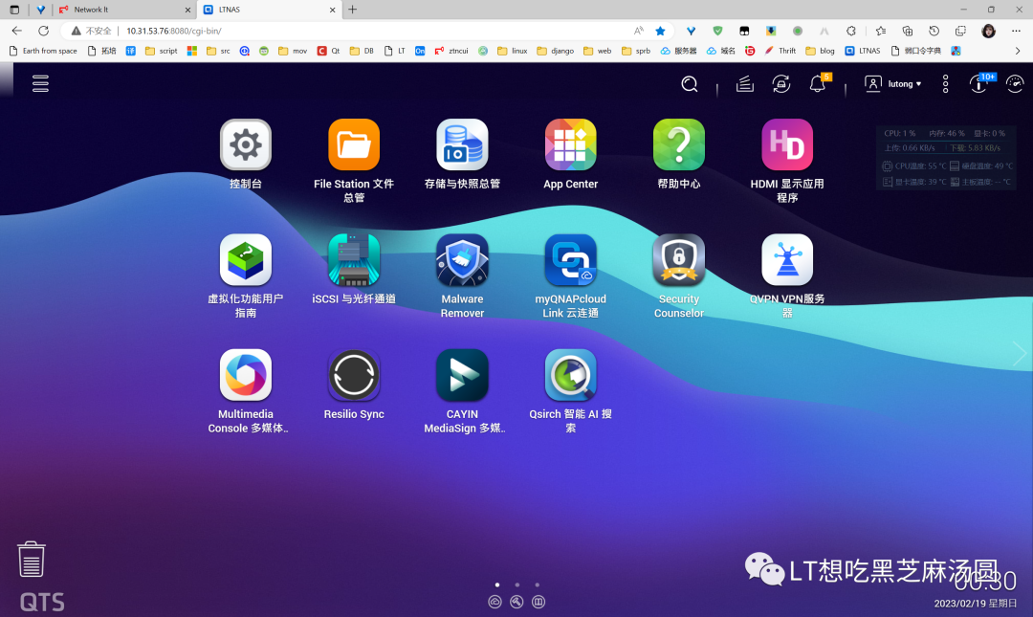Open the QTS recycle bin
This screenshot has height=617, width=1033.
point(31,559)
